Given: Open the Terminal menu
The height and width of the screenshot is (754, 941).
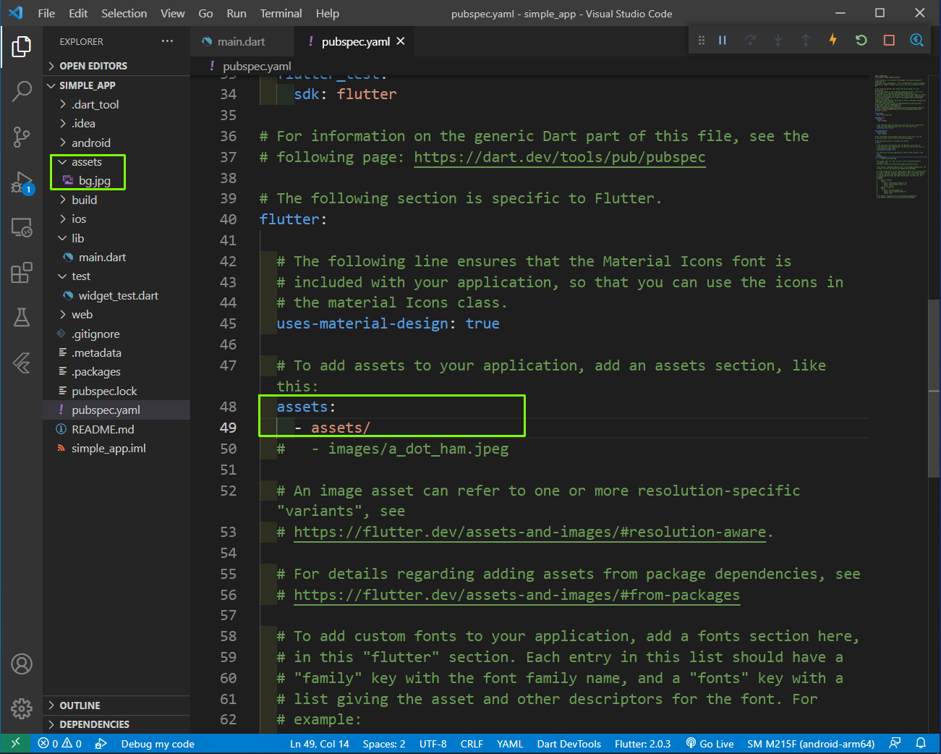Looking at the screenshot, I should pos(281,13).
